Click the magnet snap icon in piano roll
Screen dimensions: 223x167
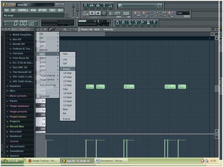click(45, 30)
